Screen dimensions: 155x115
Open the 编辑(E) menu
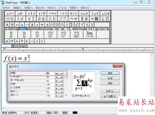(17, 8)
